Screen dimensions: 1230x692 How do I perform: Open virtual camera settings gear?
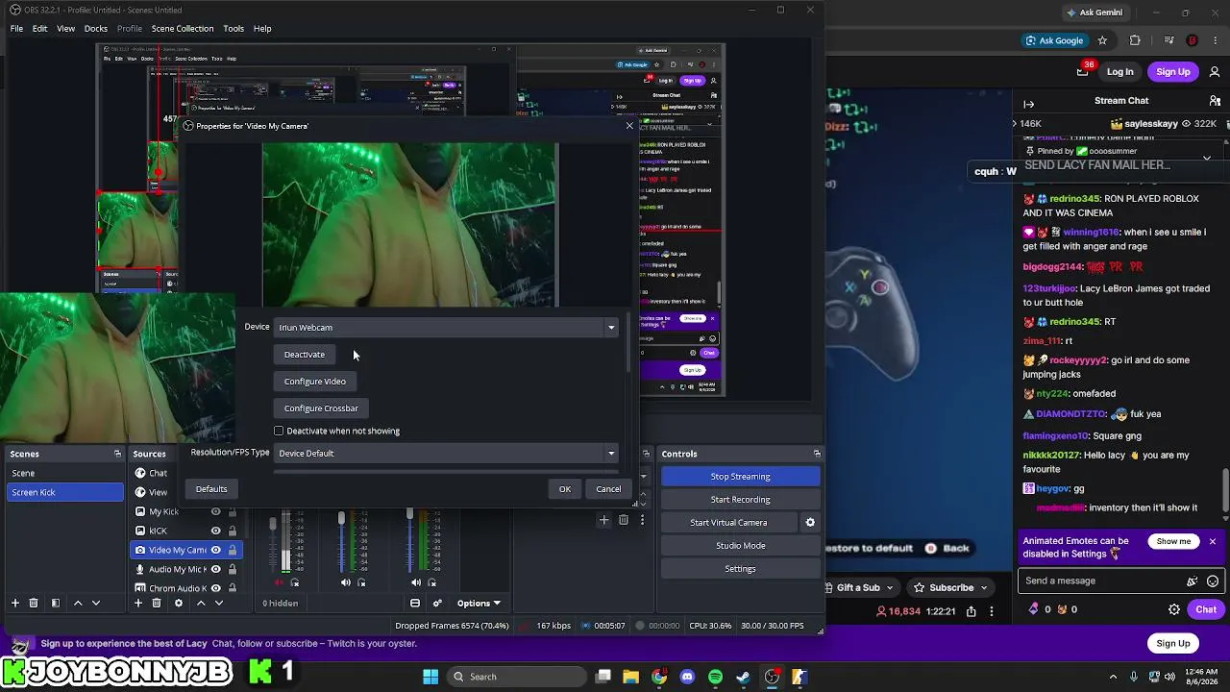point(810,523)
